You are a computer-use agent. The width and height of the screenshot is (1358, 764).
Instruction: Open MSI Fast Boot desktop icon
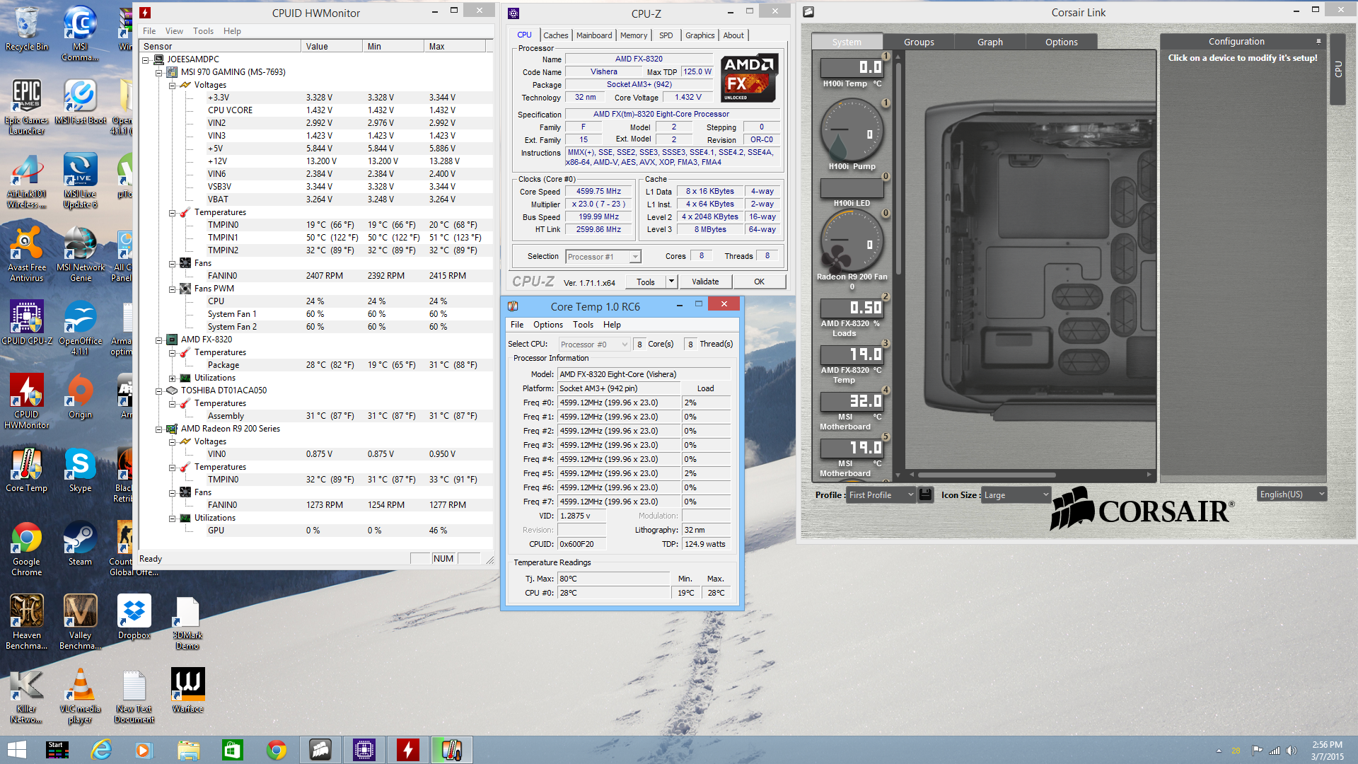(81, 101)
